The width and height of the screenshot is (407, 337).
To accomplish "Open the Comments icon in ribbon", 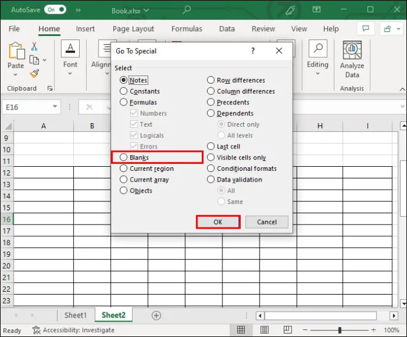I will (366, 29).
